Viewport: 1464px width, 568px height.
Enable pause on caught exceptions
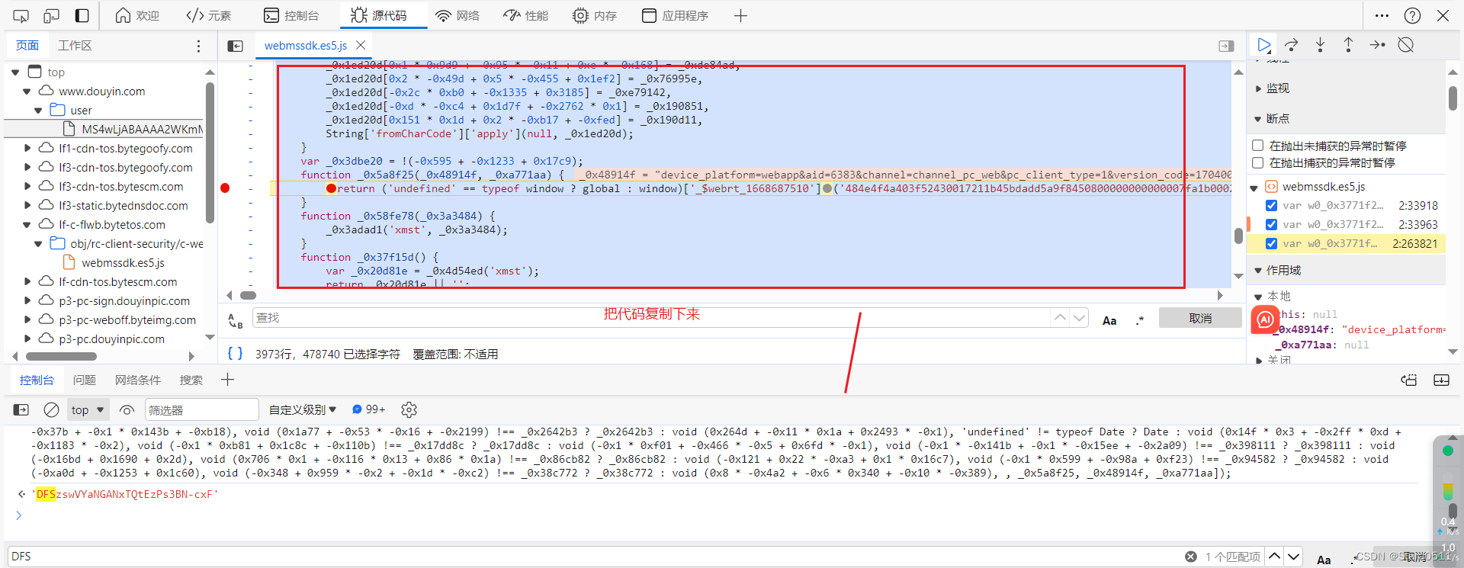click(1258, 162)
